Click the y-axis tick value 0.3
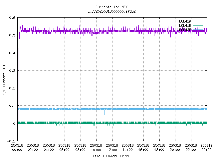 click(x=12, y=71)
